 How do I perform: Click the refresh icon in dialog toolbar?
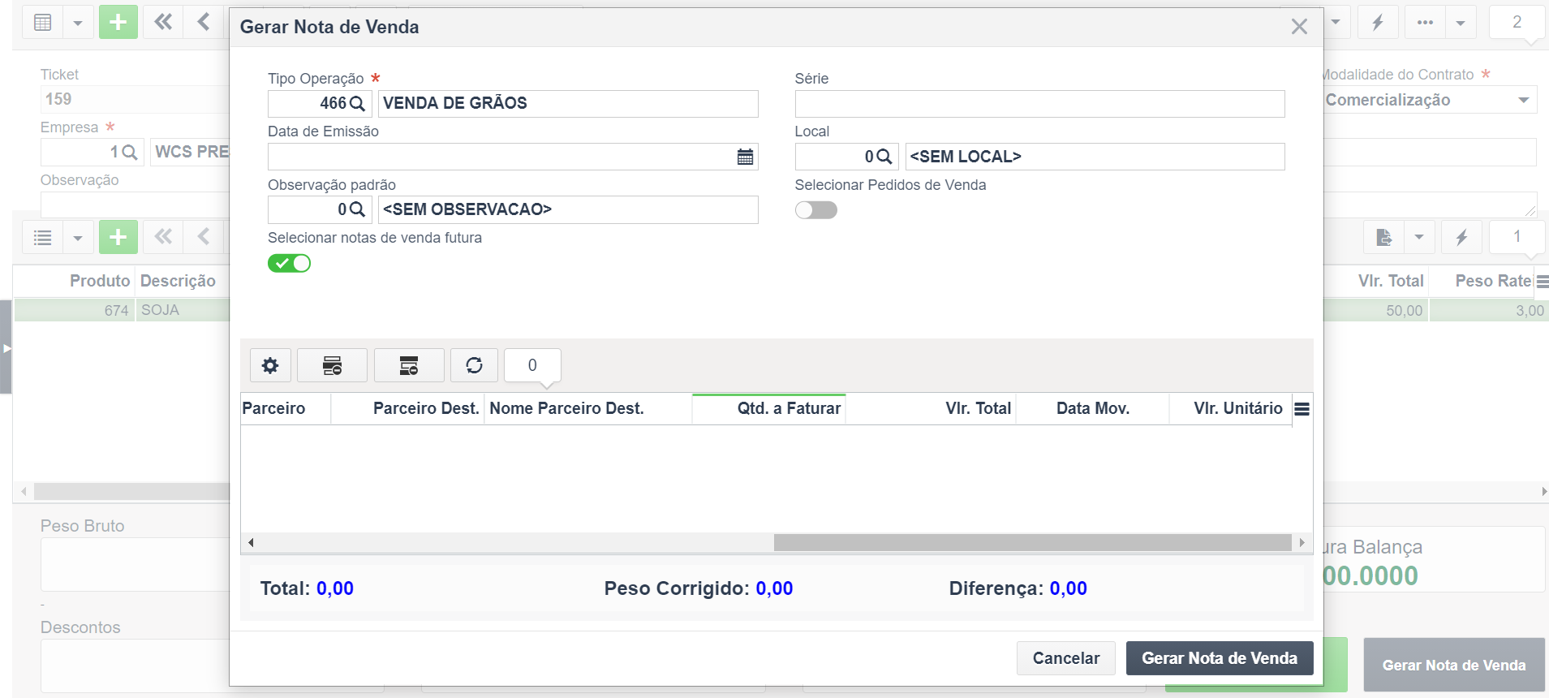[474, 365]
